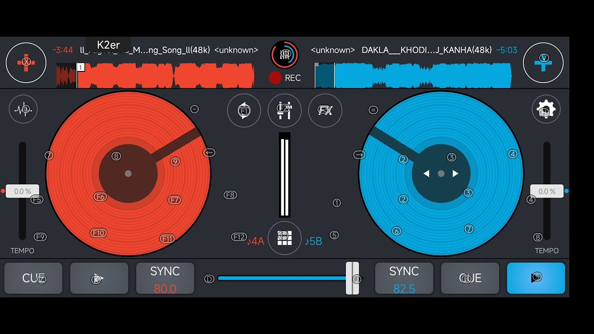Click the blue key label 5B
The height and width of the screenshot is (334, 594).
point(314,241)
